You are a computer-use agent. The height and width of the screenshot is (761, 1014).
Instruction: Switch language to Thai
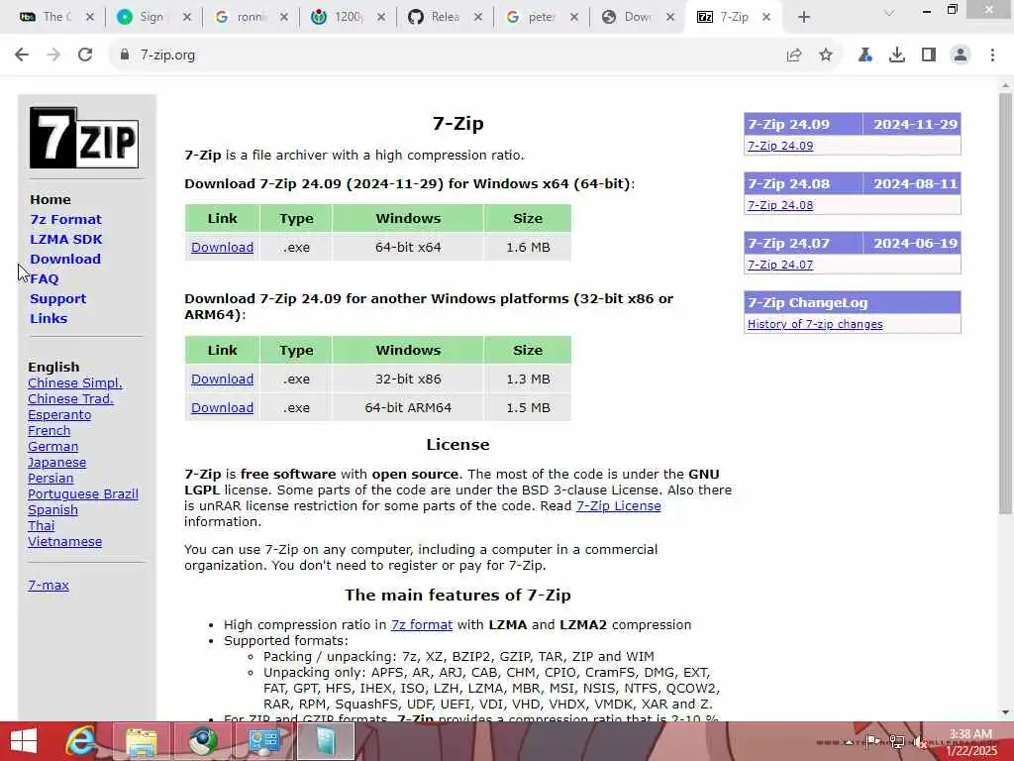point(42,525)
